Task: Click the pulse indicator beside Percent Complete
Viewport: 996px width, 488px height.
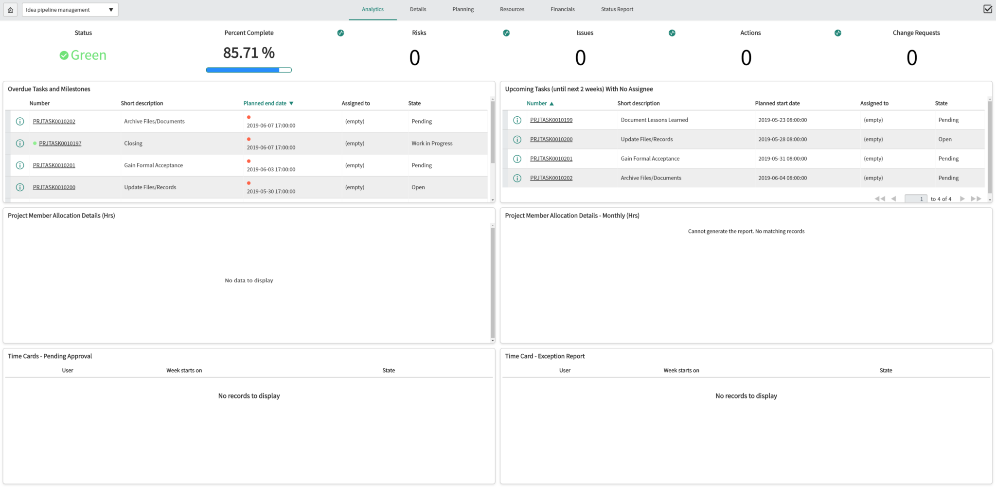Action: (341, 33)
